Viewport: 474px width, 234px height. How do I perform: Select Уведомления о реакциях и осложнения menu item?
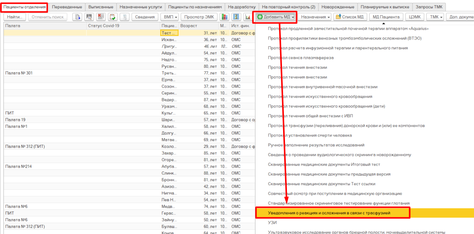pyautogui.click(x=329, y=213)
